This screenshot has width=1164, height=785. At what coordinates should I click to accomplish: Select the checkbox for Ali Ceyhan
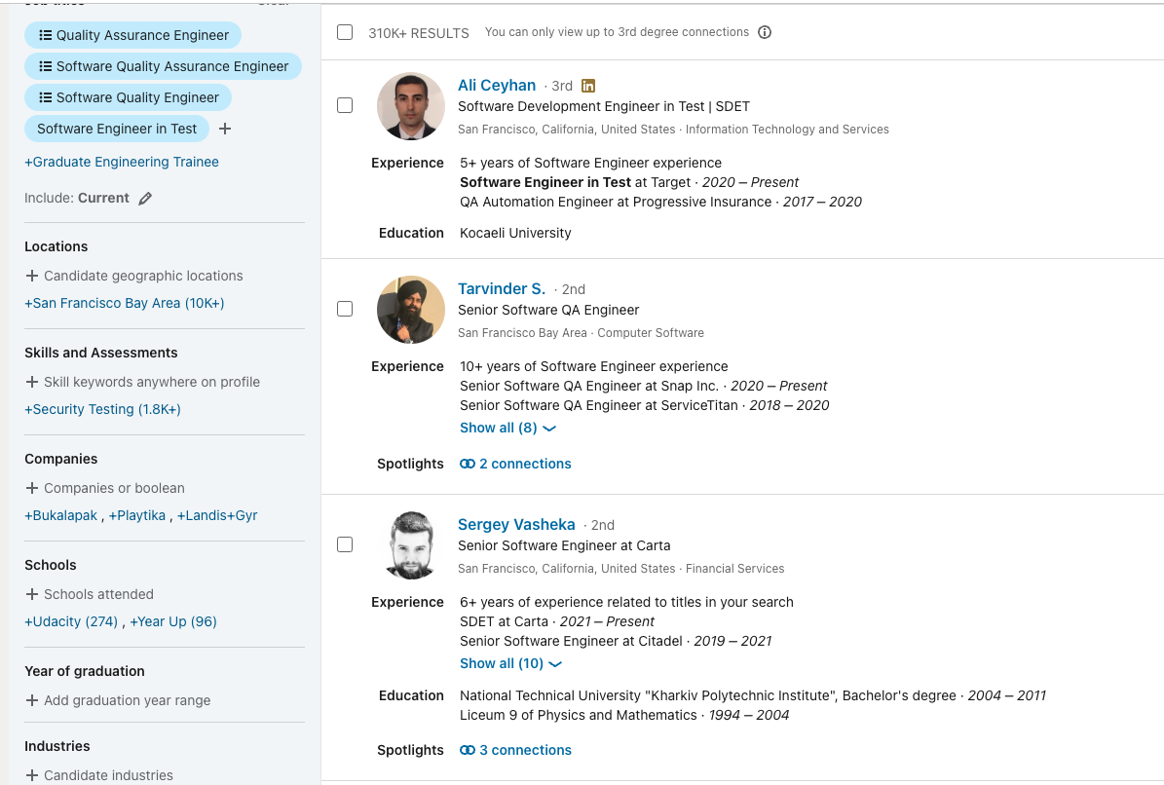(345, 105)
